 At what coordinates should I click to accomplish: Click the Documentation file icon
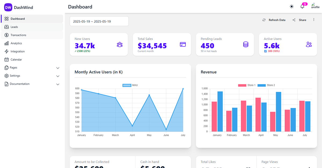pyautogui.click(x=7, y=84)
